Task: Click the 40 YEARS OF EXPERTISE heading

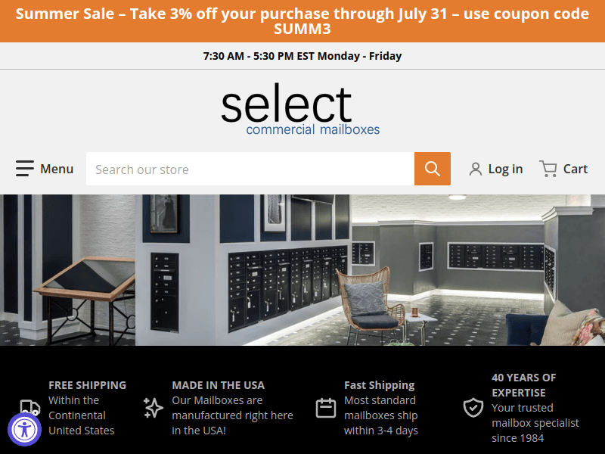Action: click(x=523, y=385)
